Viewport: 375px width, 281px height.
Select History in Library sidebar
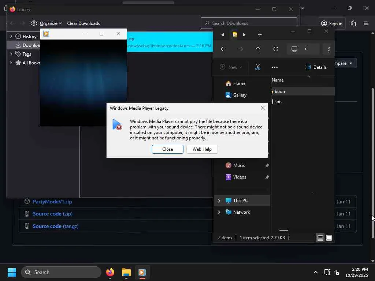pos(29,36)
